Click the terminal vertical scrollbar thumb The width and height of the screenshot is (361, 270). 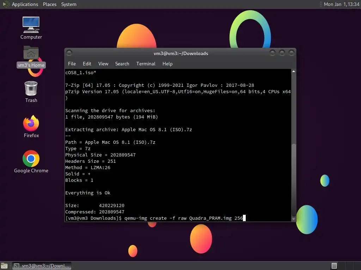(294, 180)
